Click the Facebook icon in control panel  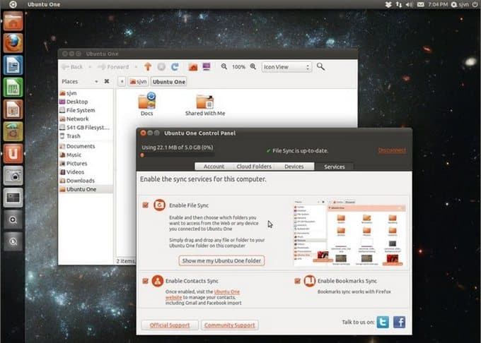click(399, 322)
